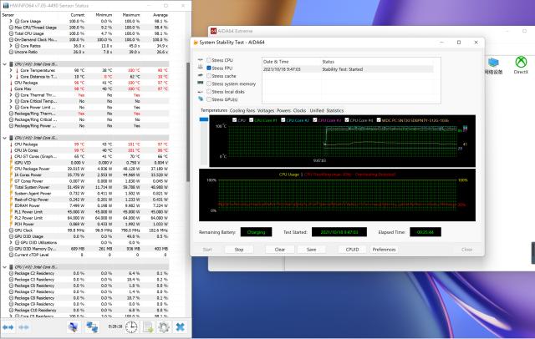535x339 pixels.
Task: Start logging with HWiNFO sheet-plus icon
Action: click(x=148, y=327)
